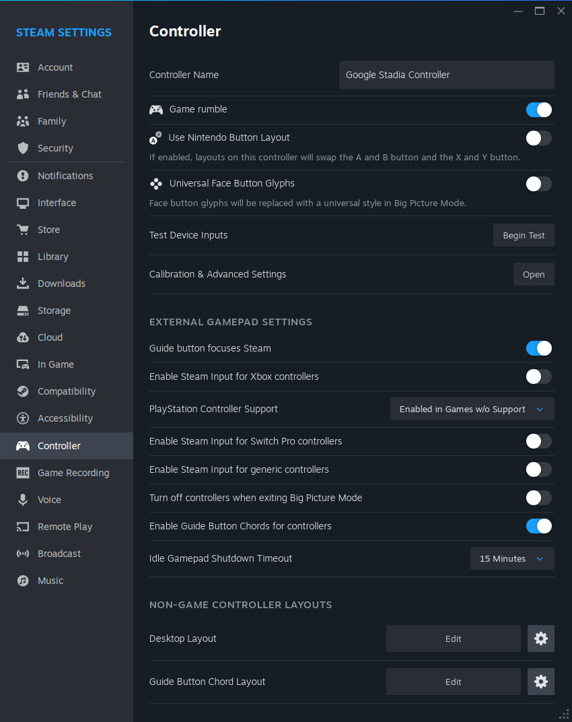Enable Use Nintendo Button Layout
This screenshot has height=722, width=572.
pos(538,138)
